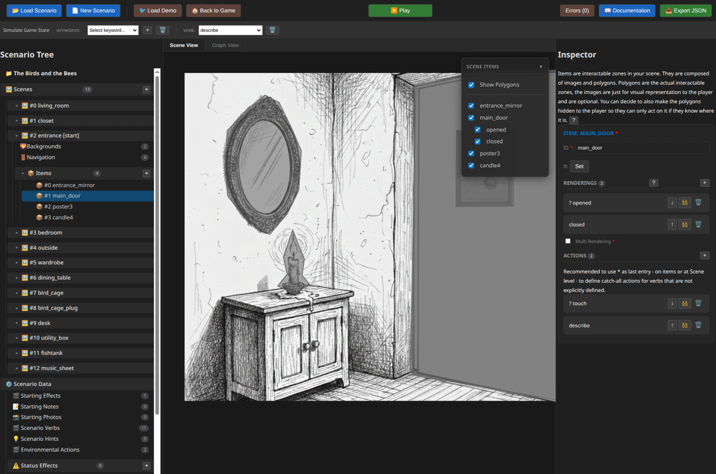Uncheck main_door in Scene Items
Image resolution: width=716 pixels, height=474 pixels.
[471, 118]
